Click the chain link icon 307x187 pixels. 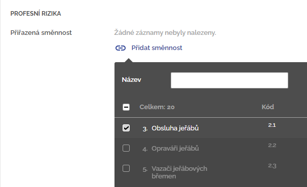121,48
